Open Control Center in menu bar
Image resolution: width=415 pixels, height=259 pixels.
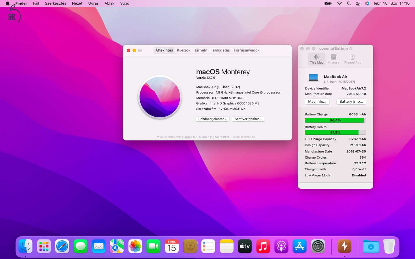(x=358, y=3)
